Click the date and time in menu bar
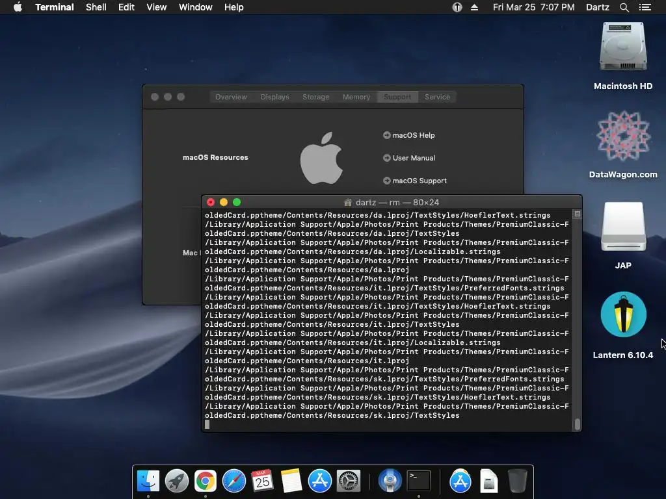 533,7
